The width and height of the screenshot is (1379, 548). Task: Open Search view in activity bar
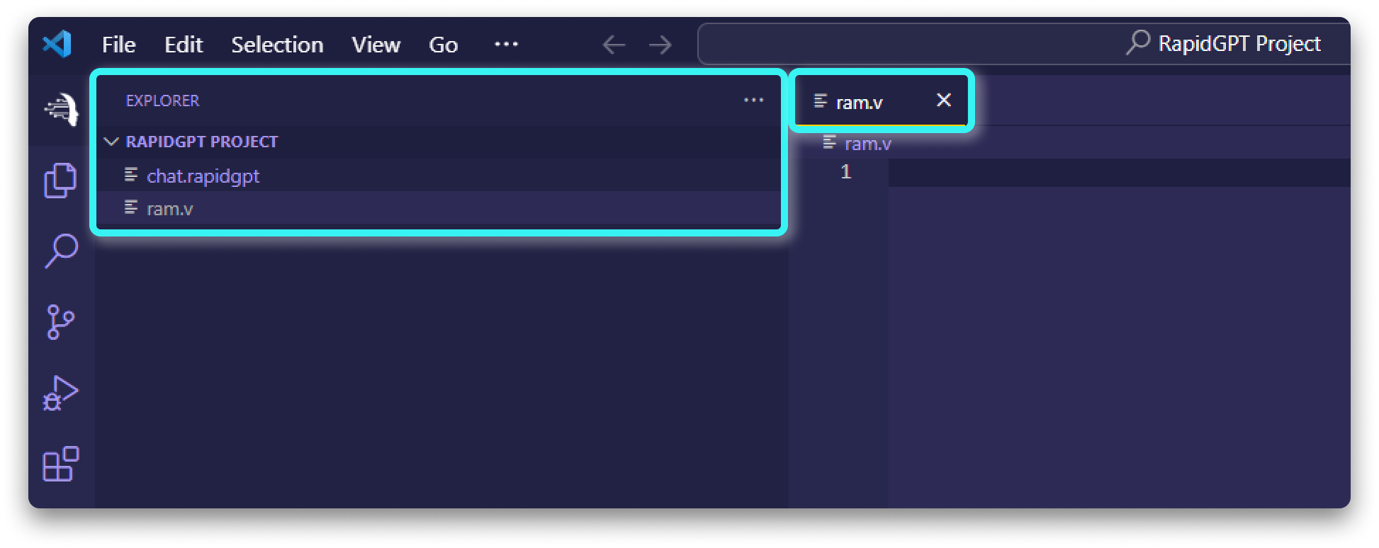(x=61, y=251)
